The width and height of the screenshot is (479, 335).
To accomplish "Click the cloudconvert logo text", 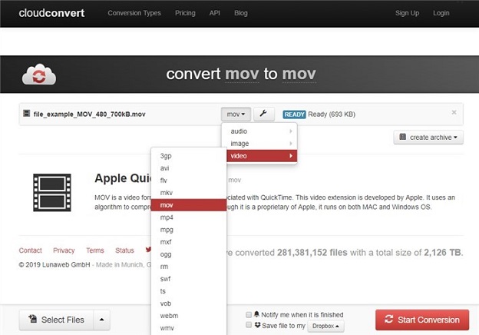I will coord(51,13).
